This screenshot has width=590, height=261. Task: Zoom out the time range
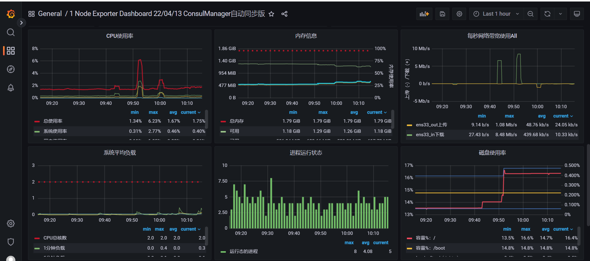[530, 14]
